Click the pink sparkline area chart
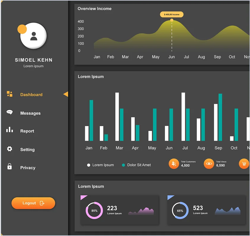 (x=141, y=211)
